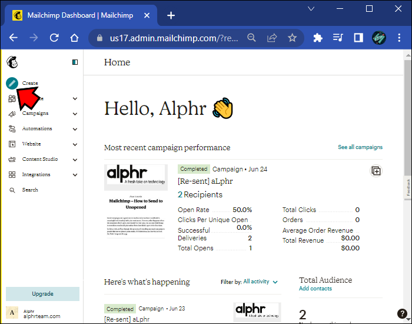412x324 pixels.
Task: Open the [Re-sent] aLphr Jun 23 campaign
Action: coord(127,319)
